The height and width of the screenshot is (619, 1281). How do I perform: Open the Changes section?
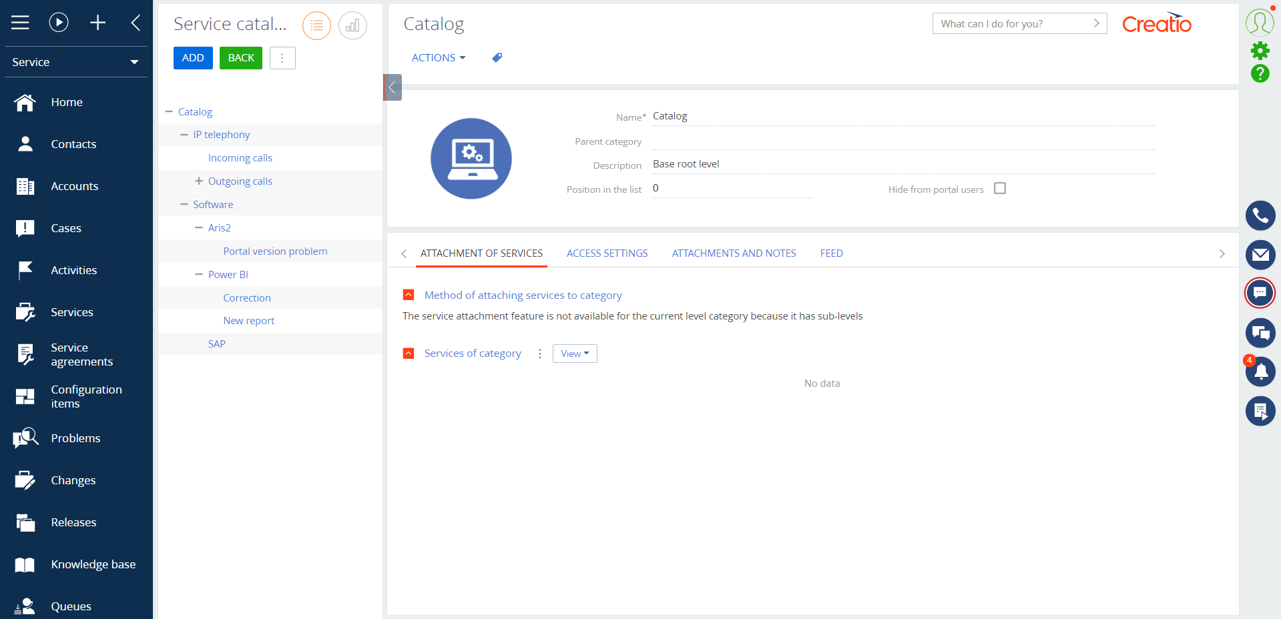[x=73, y=480]
